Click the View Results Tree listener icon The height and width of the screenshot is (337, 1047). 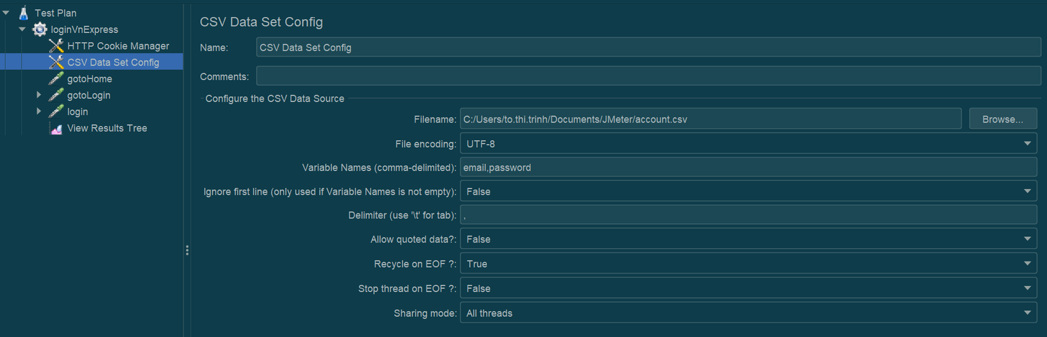tap(56, 128)
